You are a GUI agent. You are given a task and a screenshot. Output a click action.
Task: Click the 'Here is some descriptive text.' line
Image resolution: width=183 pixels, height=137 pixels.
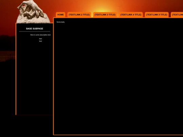tap(41, 35)
